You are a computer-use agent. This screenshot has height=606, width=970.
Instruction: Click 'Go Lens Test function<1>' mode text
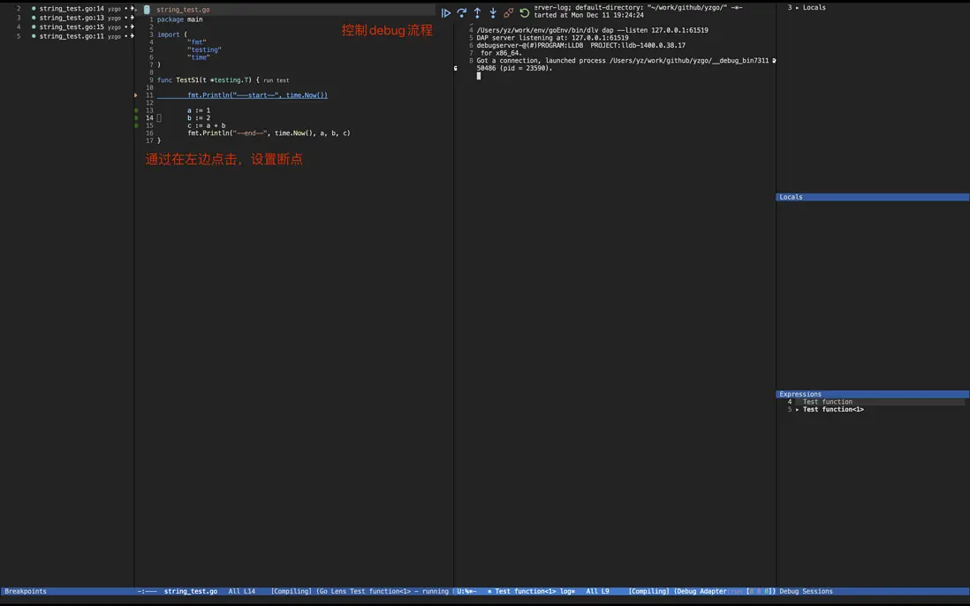[x=364, y=591]
